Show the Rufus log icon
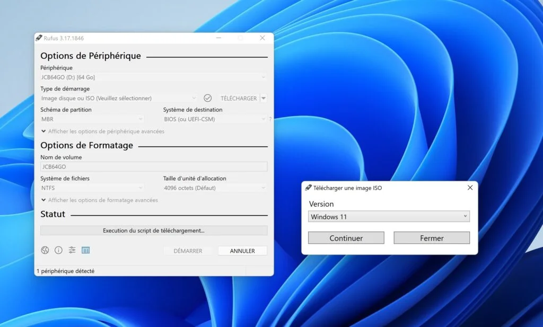Image resolution: width=543 pixels, height=327 pixels. point(85,250)
